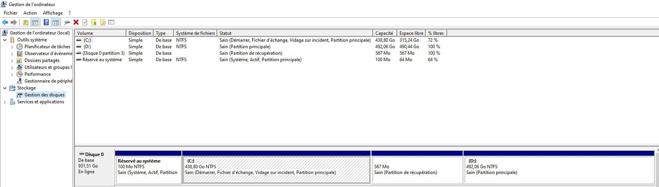Image resolution: width=659 pixels, height=187 pixels.
Task: Sort by the Espace libre column header
Action: pyautogui.click(x=411, y=33)
